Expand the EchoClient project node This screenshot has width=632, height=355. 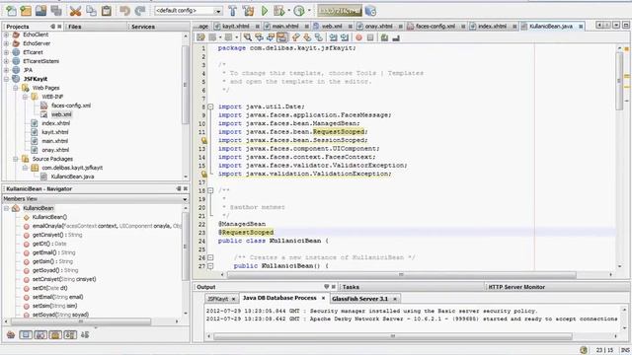6,35
